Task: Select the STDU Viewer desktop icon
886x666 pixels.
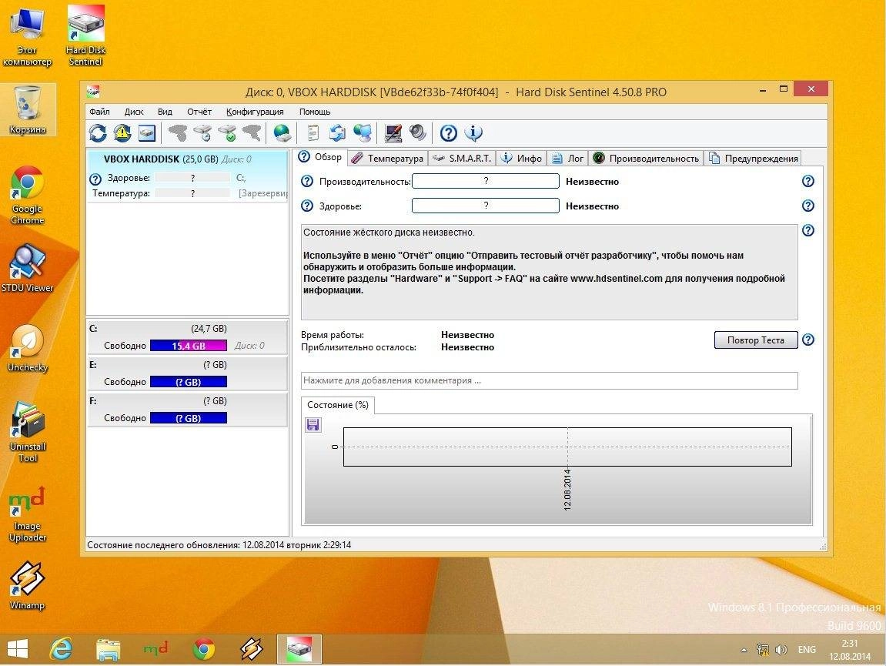Action: tap(27, 268)
